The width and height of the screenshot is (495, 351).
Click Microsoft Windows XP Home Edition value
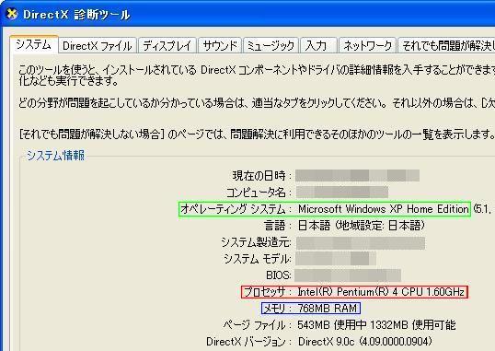[384, 209]
